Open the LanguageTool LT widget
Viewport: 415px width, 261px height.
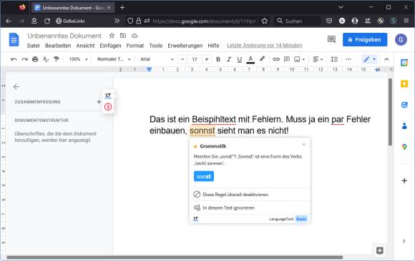[x=108, y=96]
